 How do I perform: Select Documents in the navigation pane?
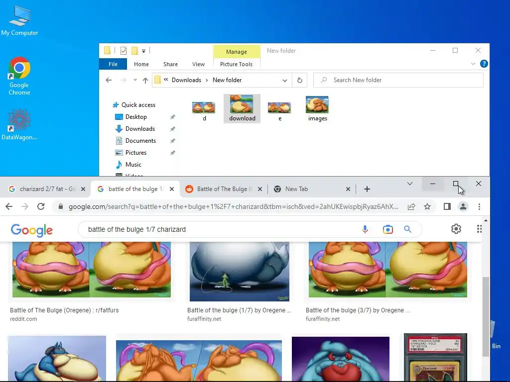(135, 141)
